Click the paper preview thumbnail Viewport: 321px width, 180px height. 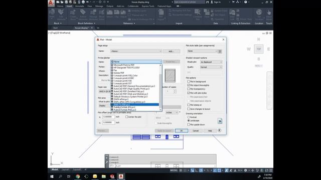170,75
